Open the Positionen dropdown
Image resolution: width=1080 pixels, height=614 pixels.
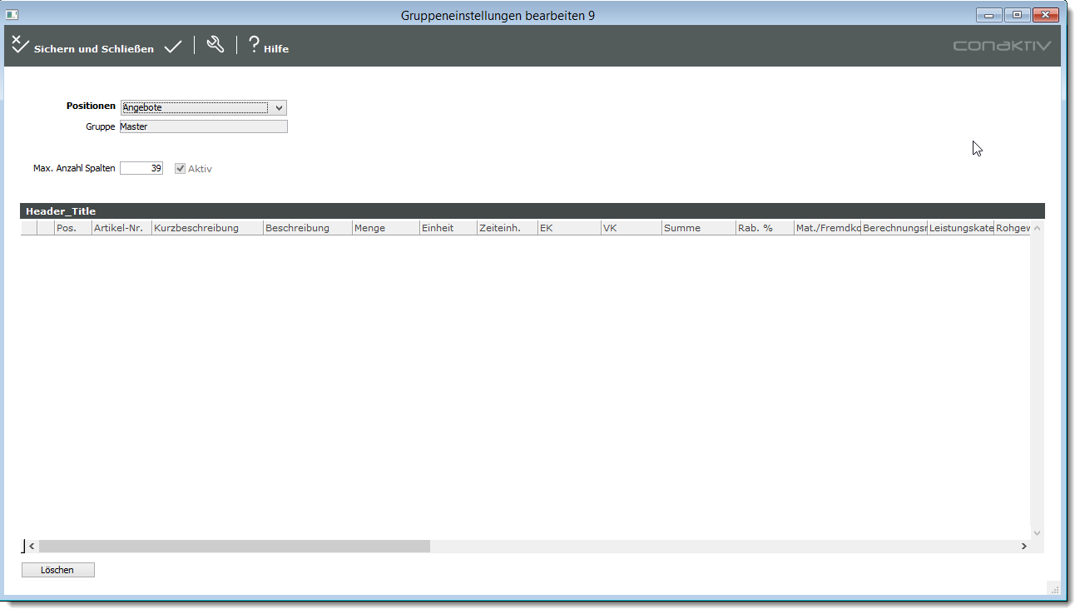pyautogui.click(x=279, y=107)
